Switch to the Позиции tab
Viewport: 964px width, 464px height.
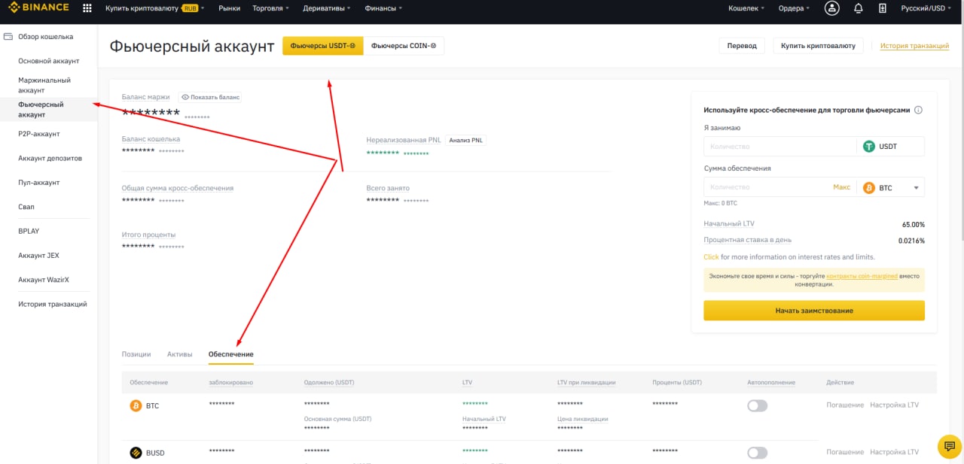click(136, 354)
